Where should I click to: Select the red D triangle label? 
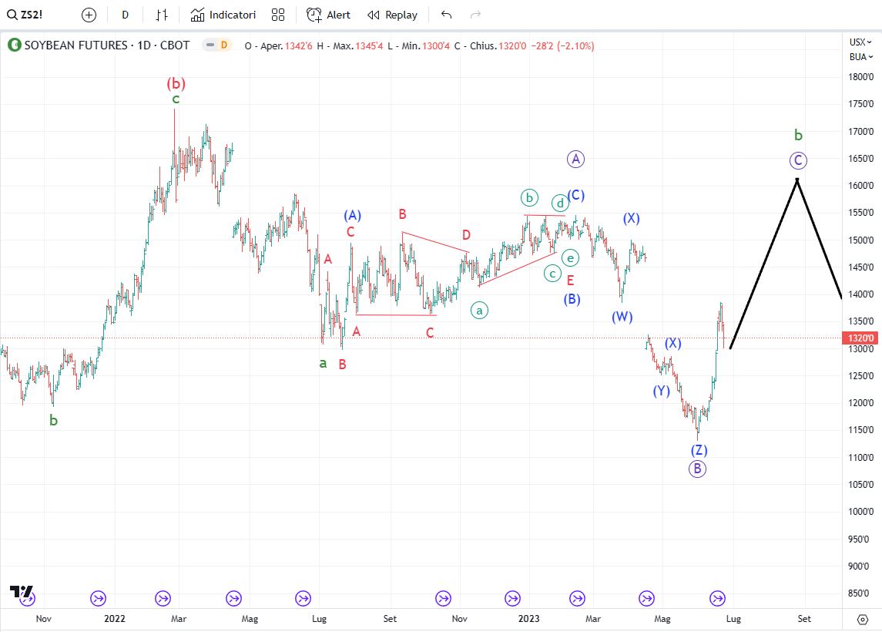466,234
